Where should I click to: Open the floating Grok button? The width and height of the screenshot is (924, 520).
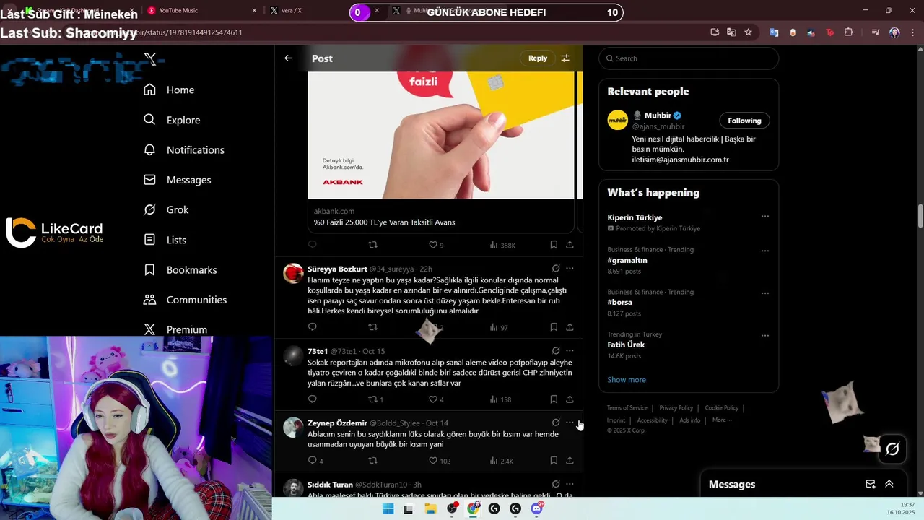pyautogui.click(x=892, y=448)
